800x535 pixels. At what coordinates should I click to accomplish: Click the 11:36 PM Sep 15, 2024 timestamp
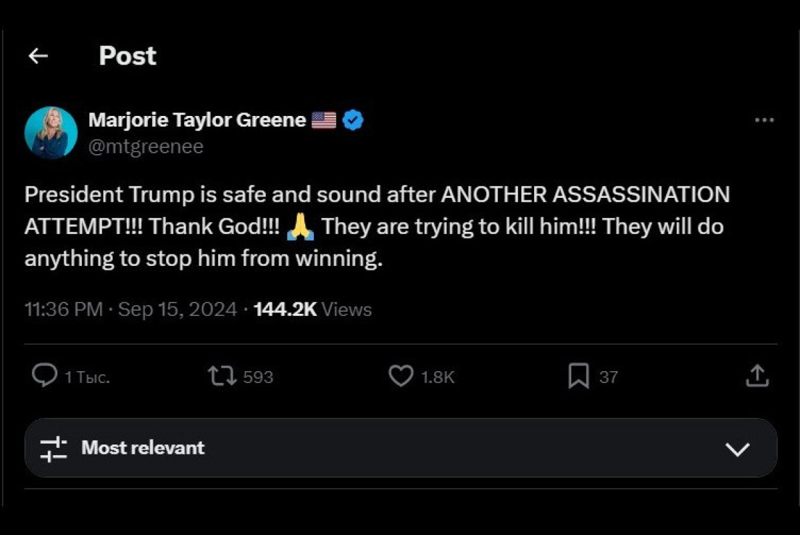point(131,309)
